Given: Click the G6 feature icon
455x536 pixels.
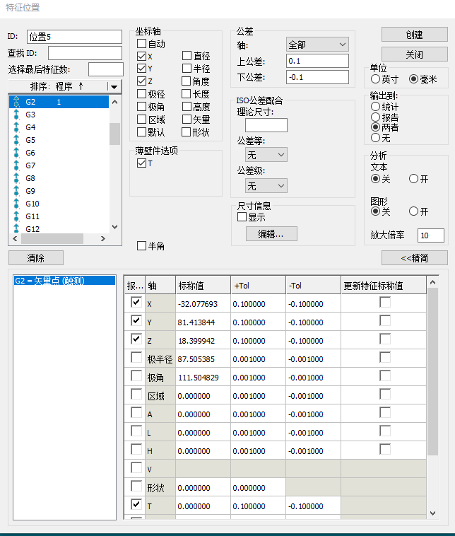Looking at the screenshot, I should (16, 153).
